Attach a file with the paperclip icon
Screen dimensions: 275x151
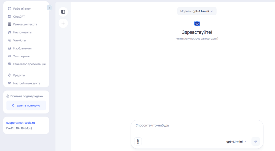pos(138,141)
